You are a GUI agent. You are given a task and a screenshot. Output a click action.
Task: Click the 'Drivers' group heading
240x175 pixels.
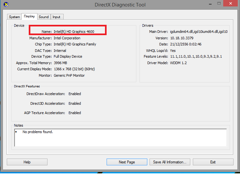coord(148,25)
